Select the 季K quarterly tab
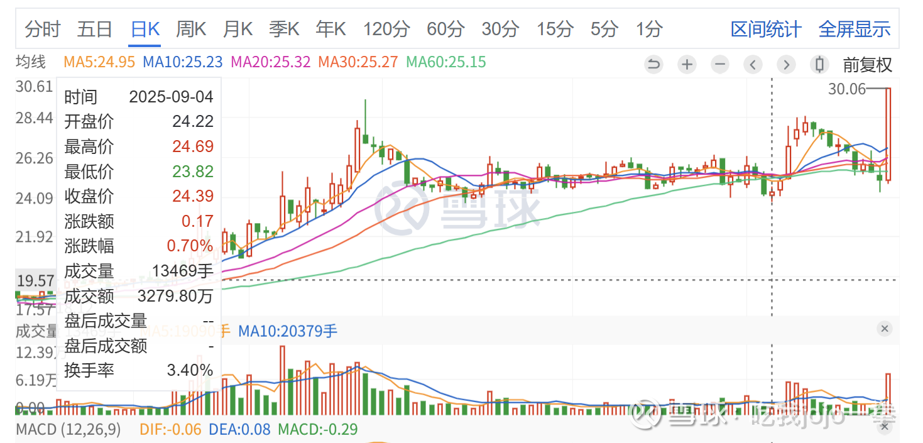The image size is (923, 443). (284, 29)
